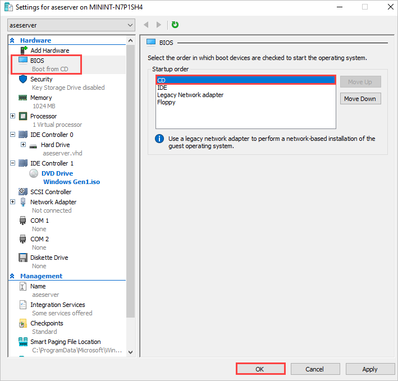The height and width of the screenshot is (381, 398).
Task: Select the BIOS monitor icon in tree
Action: tap(23, 61)
